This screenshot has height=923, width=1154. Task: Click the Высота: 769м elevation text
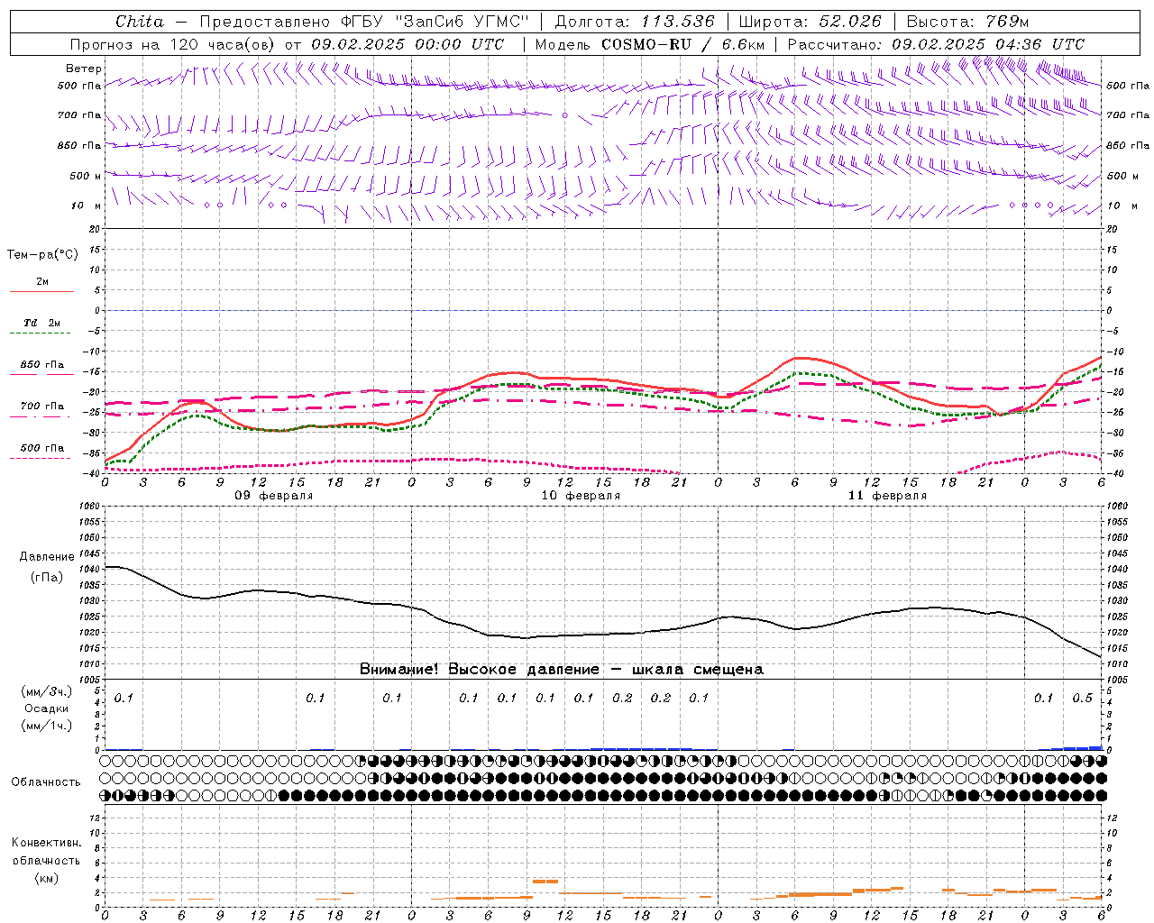(967, 22)
